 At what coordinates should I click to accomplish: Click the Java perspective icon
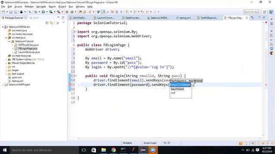click(x=271, y=12)
